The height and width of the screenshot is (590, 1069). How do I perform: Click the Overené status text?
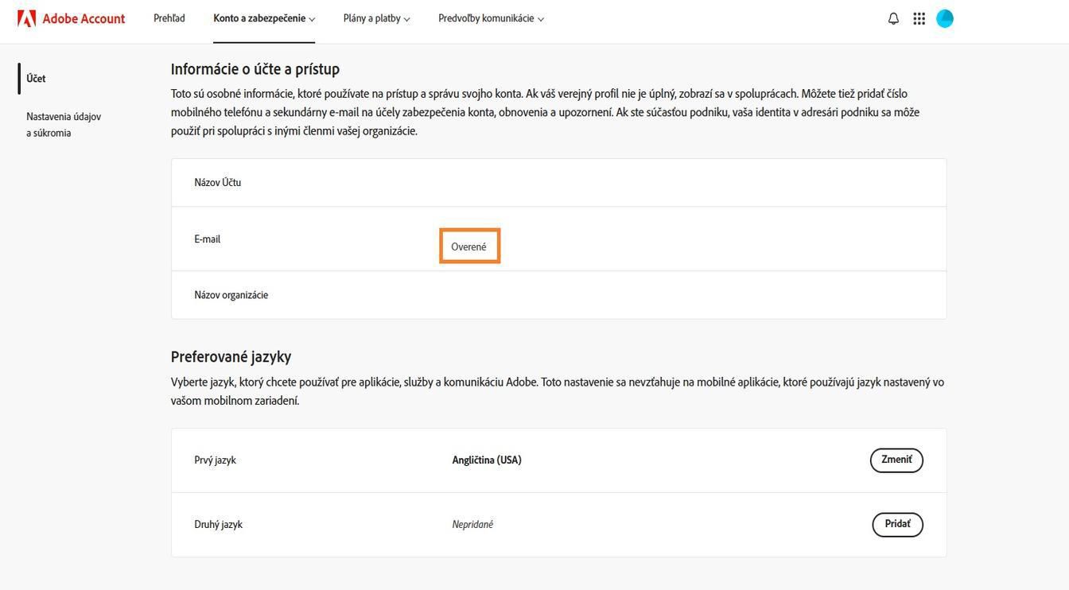point(468,247)
